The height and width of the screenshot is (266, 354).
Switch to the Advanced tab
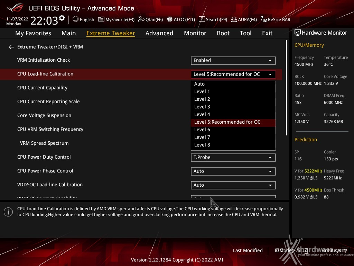click(x=159, y=33)
